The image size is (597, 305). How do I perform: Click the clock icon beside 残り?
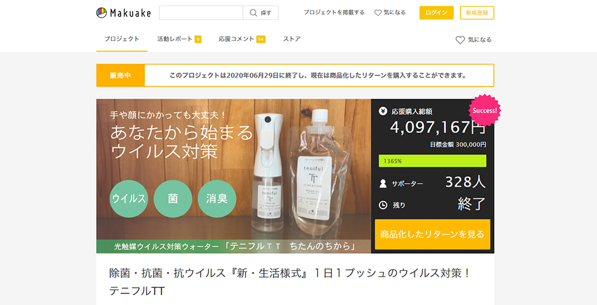[383, 205]
